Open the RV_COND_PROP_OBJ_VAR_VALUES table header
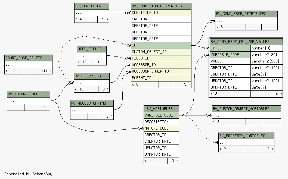Image resolution: width=288 pixels, height=179 pixels. click(246, 42)
